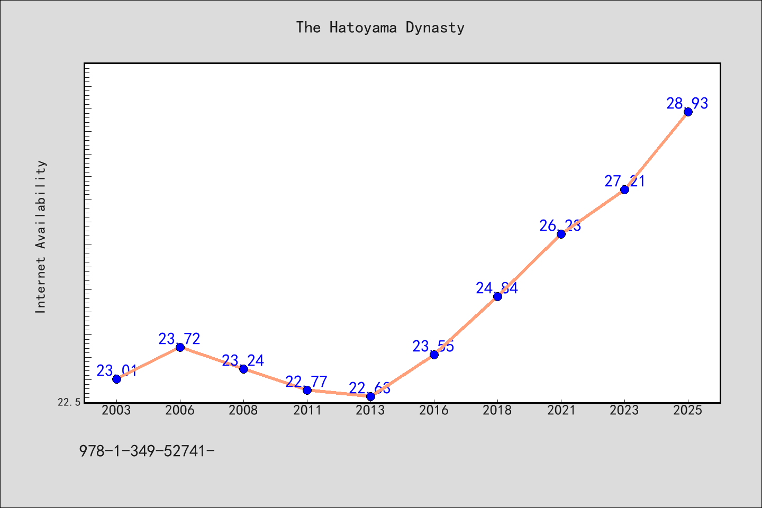Click the 23.72 value label
Viewport: 762px width, 508px height.
pos(179,339)
